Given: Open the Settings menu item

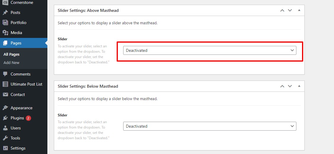Looking at the screenshot, I should point(18,148).
